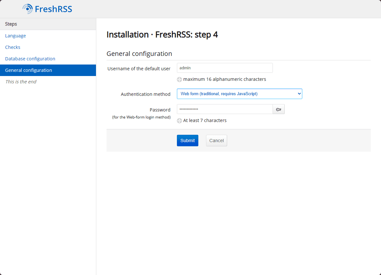
Task: Select the General configuration step
Action: tap(28, 70)
